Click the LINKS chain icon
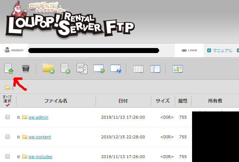Viewport: 239px width, 162px height. coord(184,50)
